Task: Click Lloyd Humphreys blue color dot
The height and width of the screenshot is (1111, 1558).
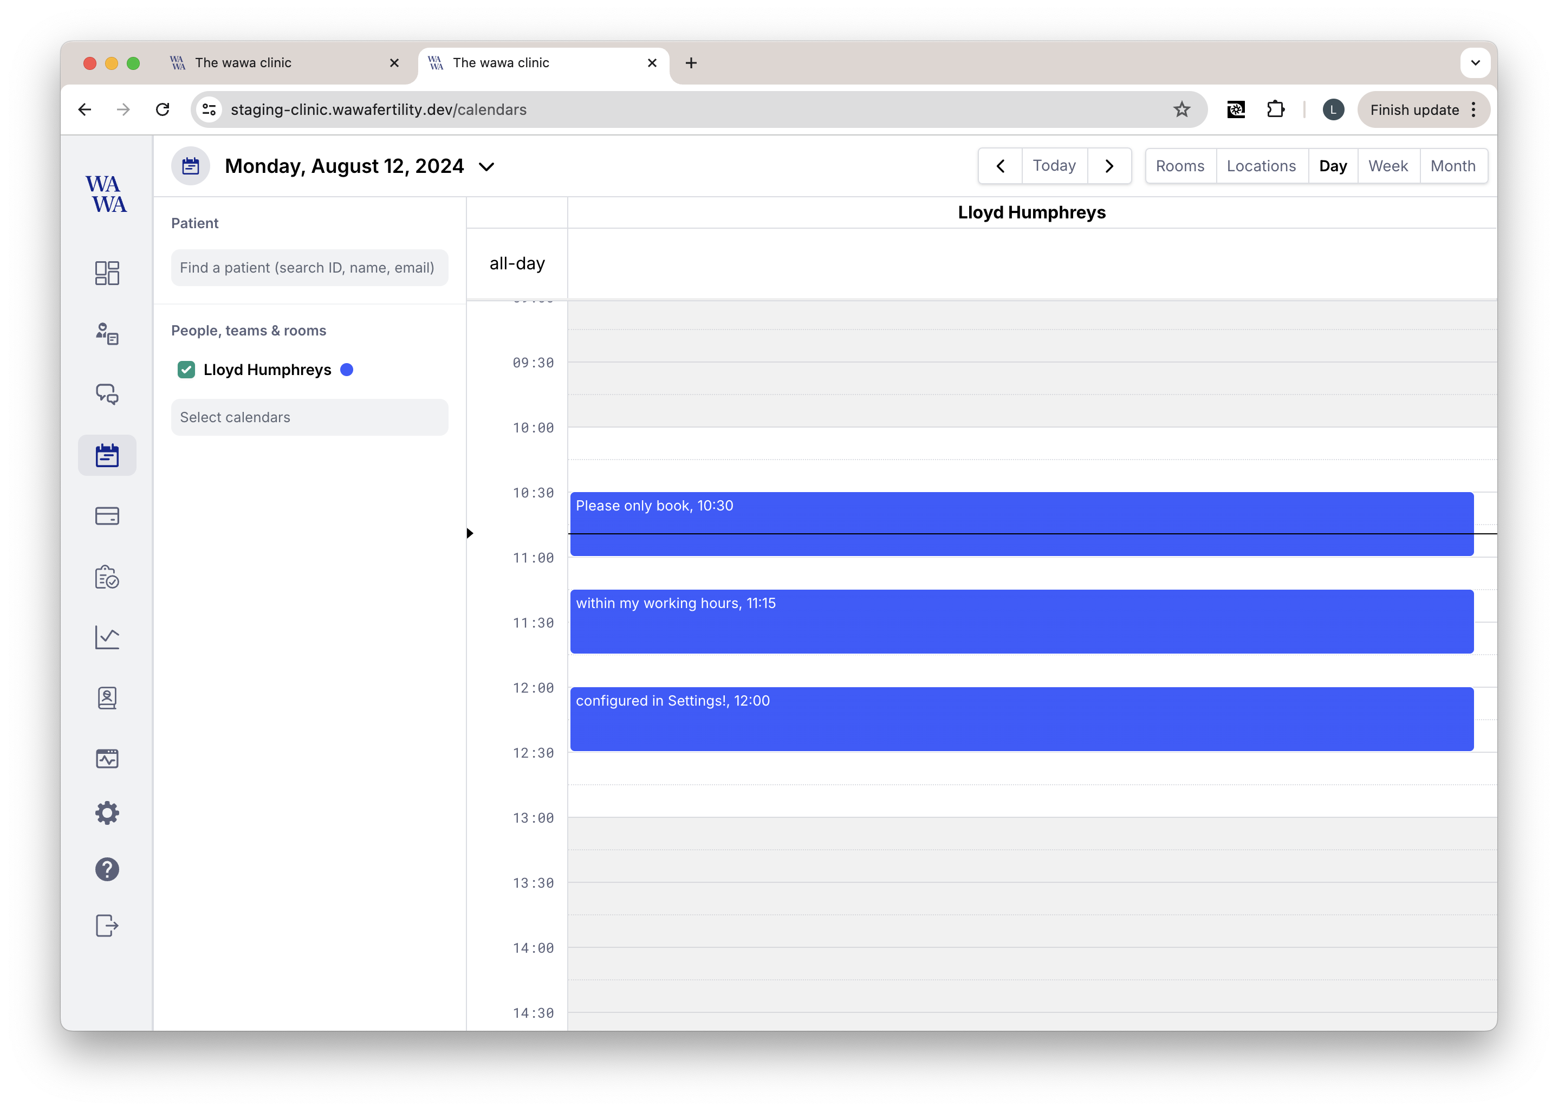Action: click(347, 370)
